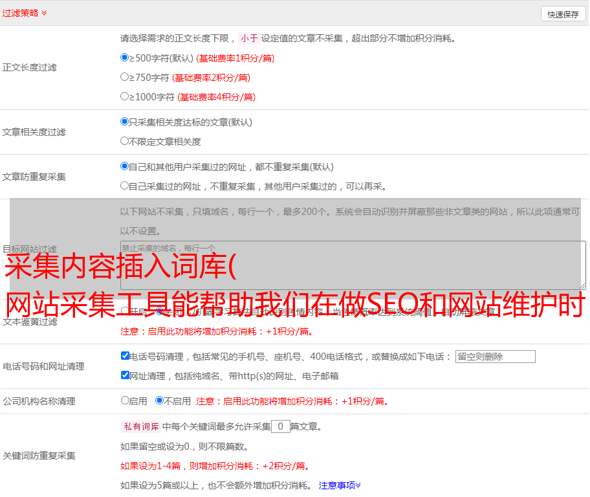590x497 pixels.
Task: Click the 快速保存 button
Action: [563, 14]
